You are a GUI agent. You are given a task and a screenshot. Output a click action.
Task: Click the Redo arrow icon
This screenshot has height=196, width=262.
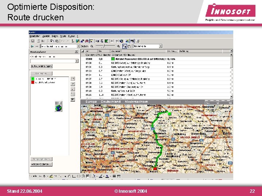click(x=67, y=41)
